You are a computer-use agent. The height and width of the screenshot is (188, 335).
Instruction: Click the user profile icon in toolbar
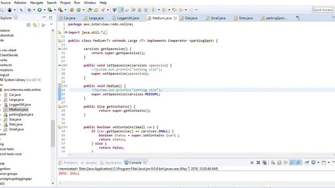click(9, 10)
